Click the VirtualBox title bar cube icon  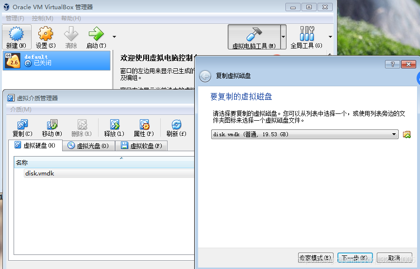tap(6, 7)
